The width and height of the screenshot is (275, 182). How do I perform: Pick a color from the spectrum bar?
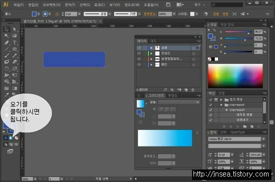click(235, 76)
